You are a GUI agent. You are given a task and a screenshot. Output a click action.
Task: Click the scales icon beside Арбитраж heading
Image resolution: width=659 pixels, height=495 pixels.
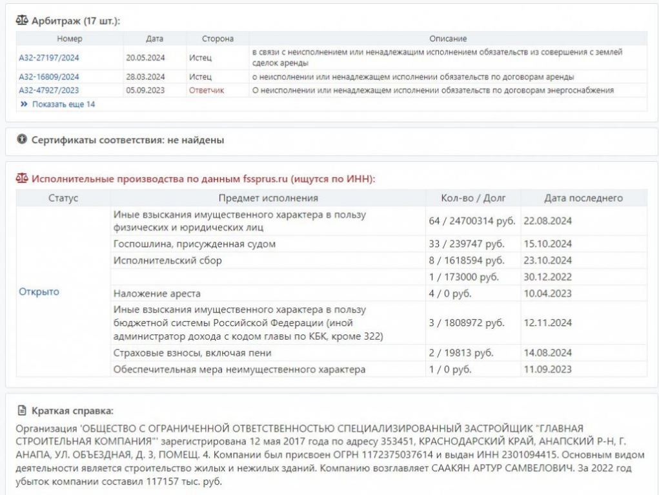tap(22, 21)
